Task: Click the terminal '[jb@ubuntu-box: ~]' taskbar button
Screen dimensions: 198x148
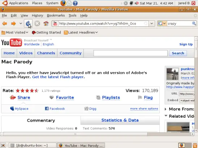Action: pos(33,145)
